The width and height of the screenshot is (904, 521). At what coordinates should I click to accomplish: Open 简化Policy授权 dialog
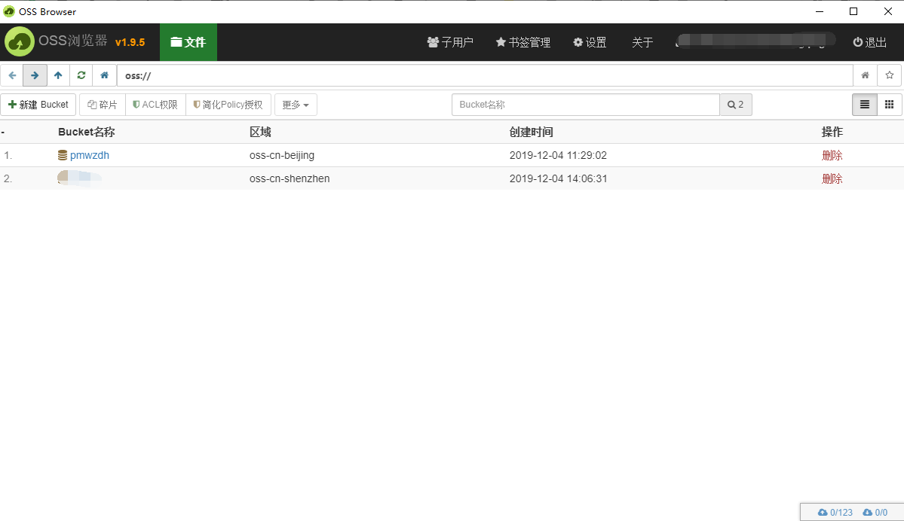click(x=228, y=104)
